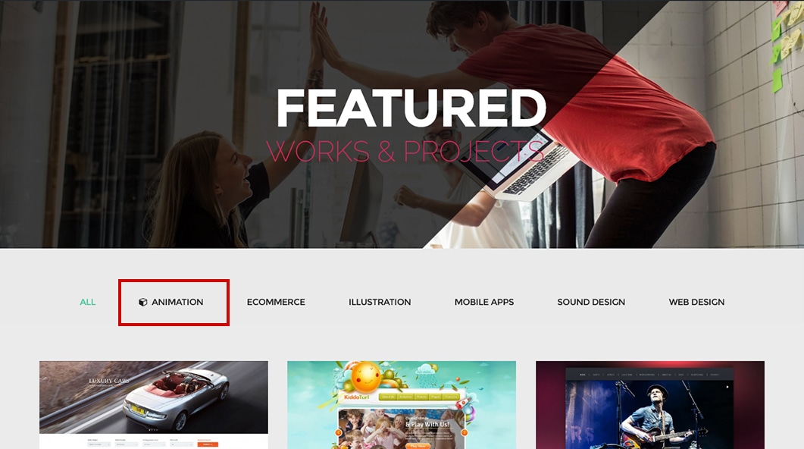Filter the portfolio by Mobile Apps
Viewport: 804px width, 449px height.
click(484, 303)
